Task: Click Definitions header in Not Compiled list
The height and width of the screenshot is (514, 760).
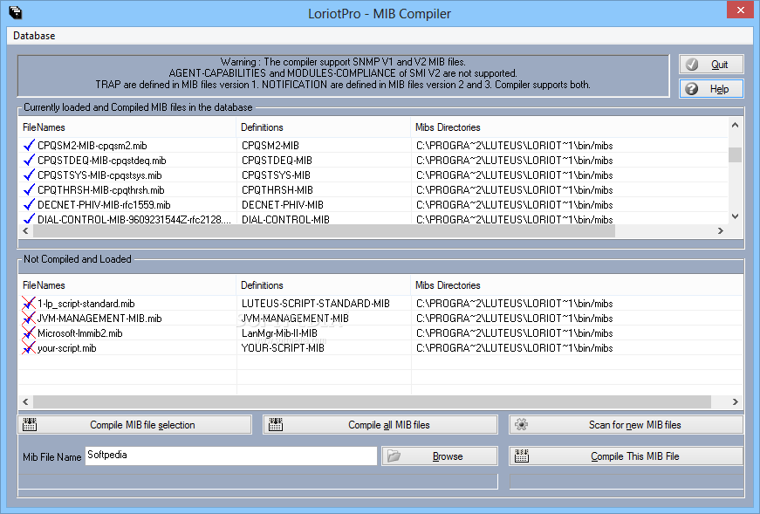Action: [324, 285]
